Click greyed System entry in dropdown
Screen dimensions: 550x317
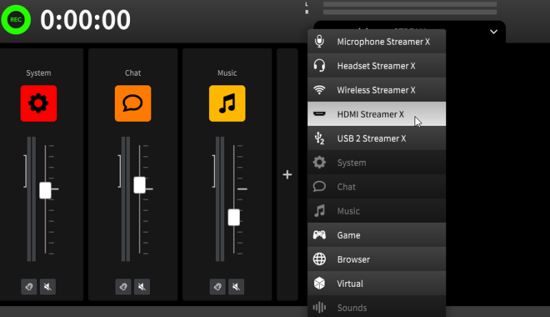(x=377, y=162)
